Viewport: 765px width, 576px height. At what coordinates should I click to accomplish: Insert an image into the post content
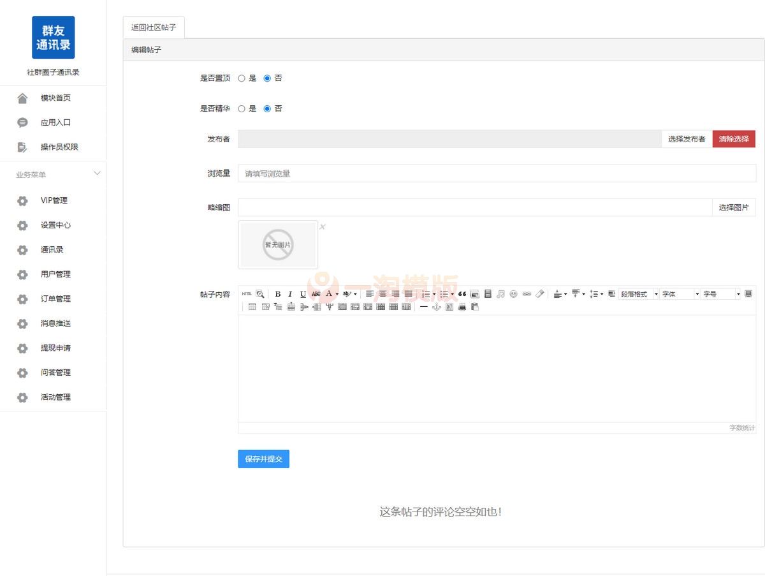click(x=474, y=293)
